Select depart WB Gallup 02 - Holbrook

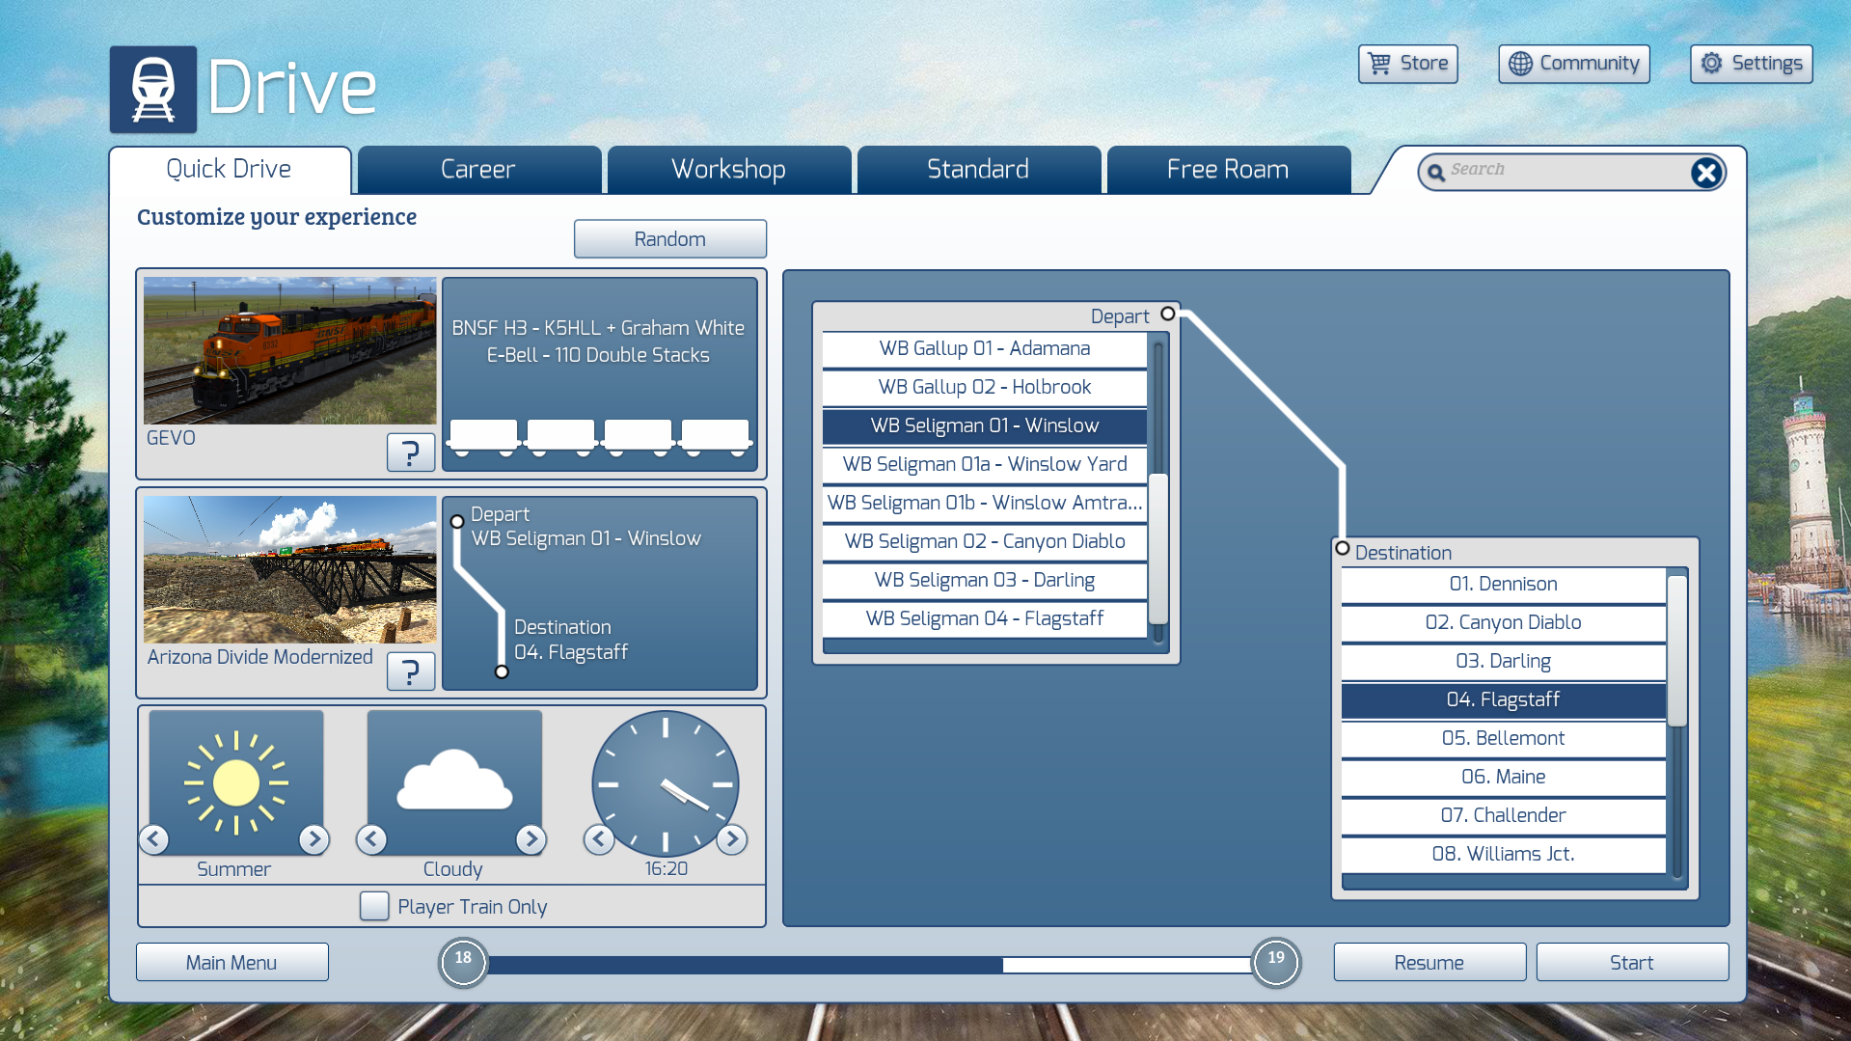click(x=985, y=388)
